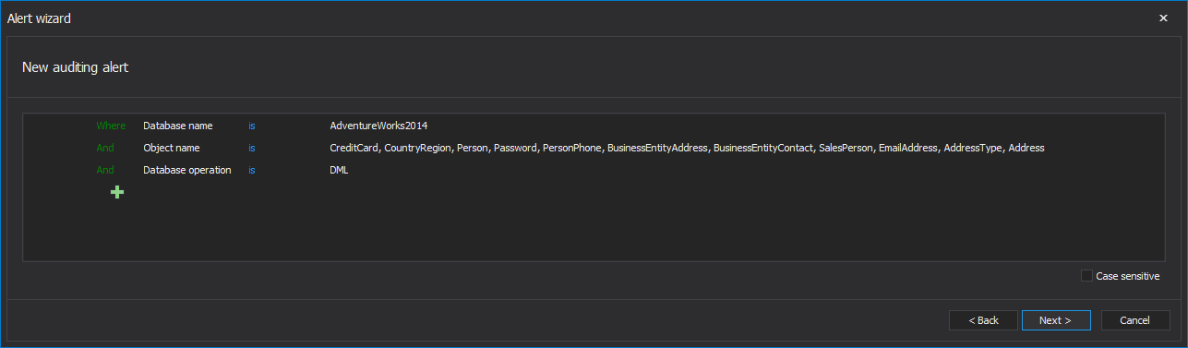Add a new filter condition with plus icon
Image resolution: width=1188 pixels, height=348 pixels.
pos(117,192)
